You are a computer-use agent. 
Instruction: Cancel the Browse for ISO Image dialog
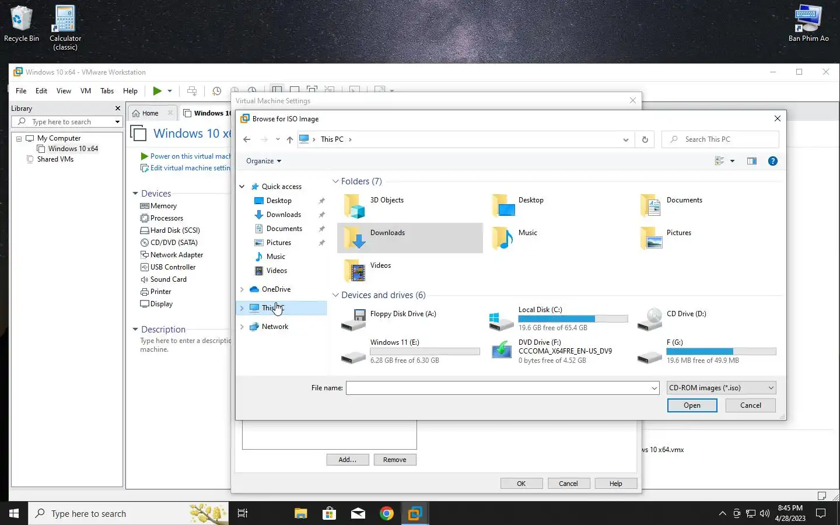tap(751, 405)
